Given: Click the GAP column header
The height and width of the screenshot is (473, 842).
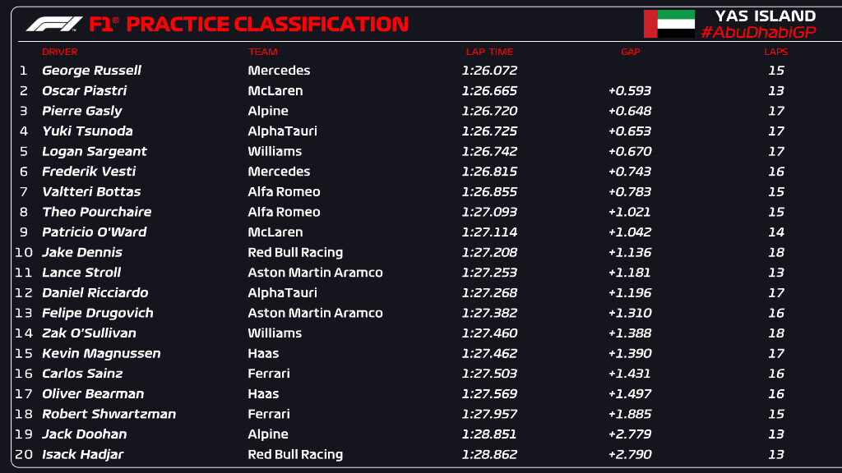Looking at the screenshot, I should point(630,52).
